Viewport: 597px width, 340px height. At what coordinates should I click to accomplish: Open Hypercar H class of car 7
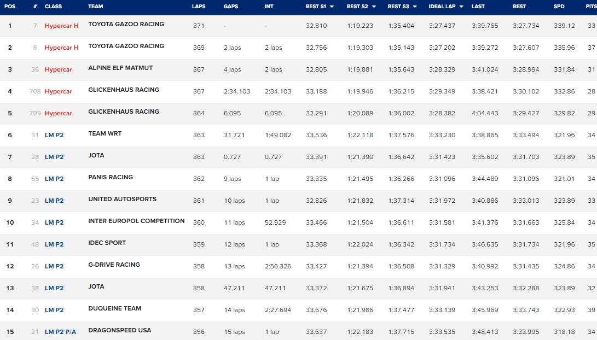click(62, 26)
